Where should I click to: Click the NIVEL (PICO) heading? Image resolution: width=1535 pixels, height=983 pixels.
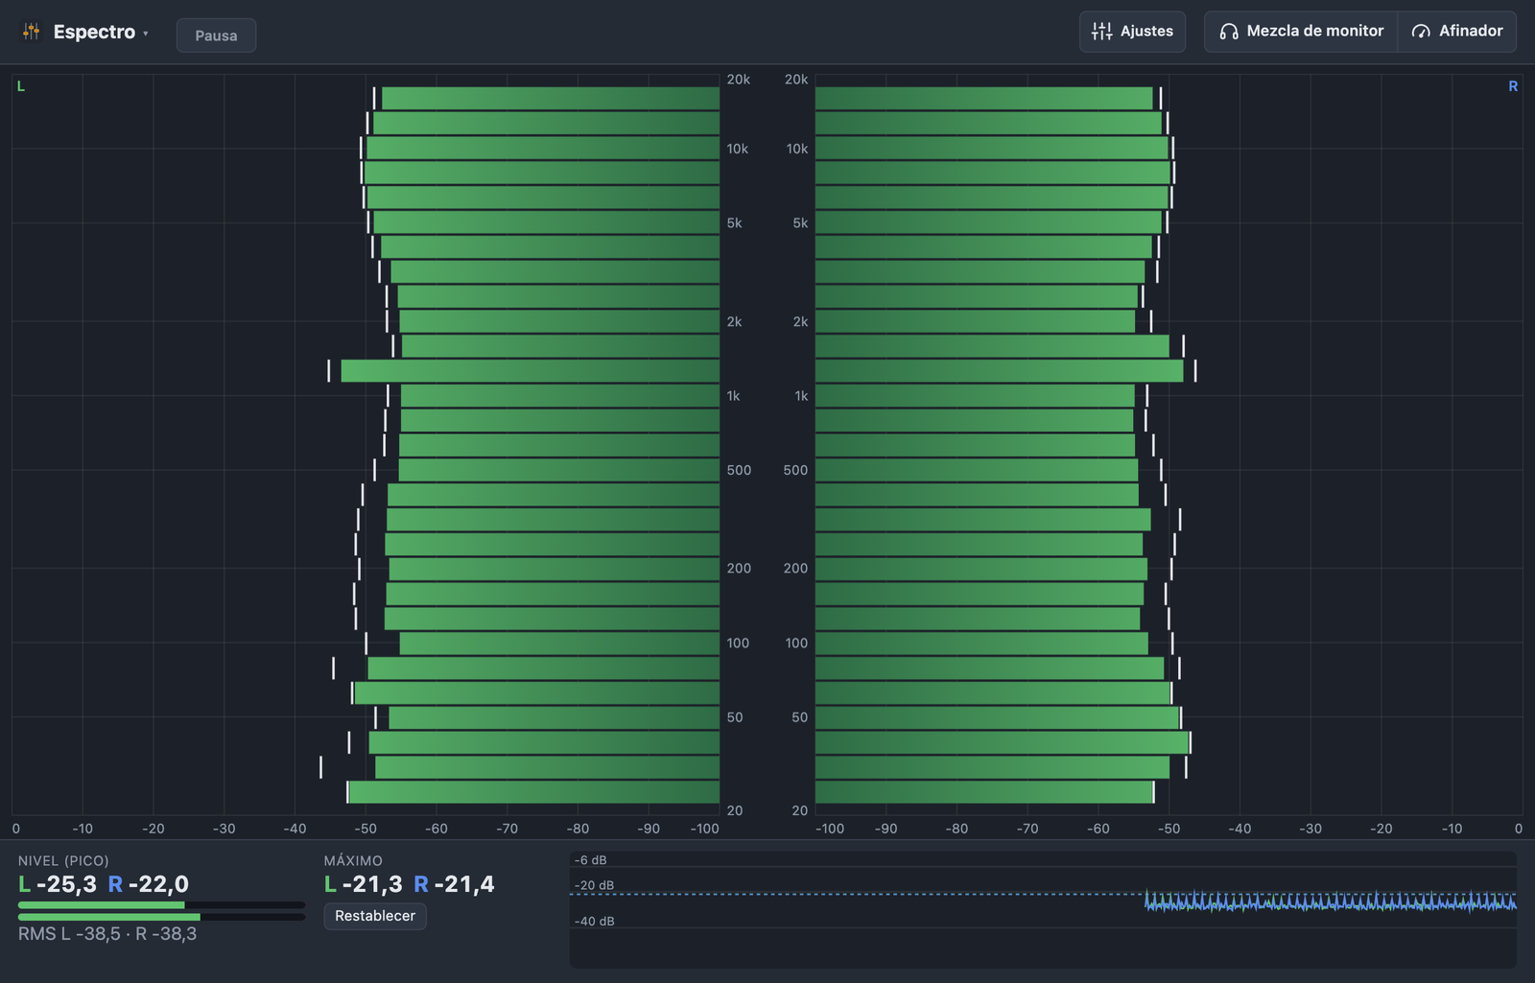pyautogui.click(x=63, y=861)
